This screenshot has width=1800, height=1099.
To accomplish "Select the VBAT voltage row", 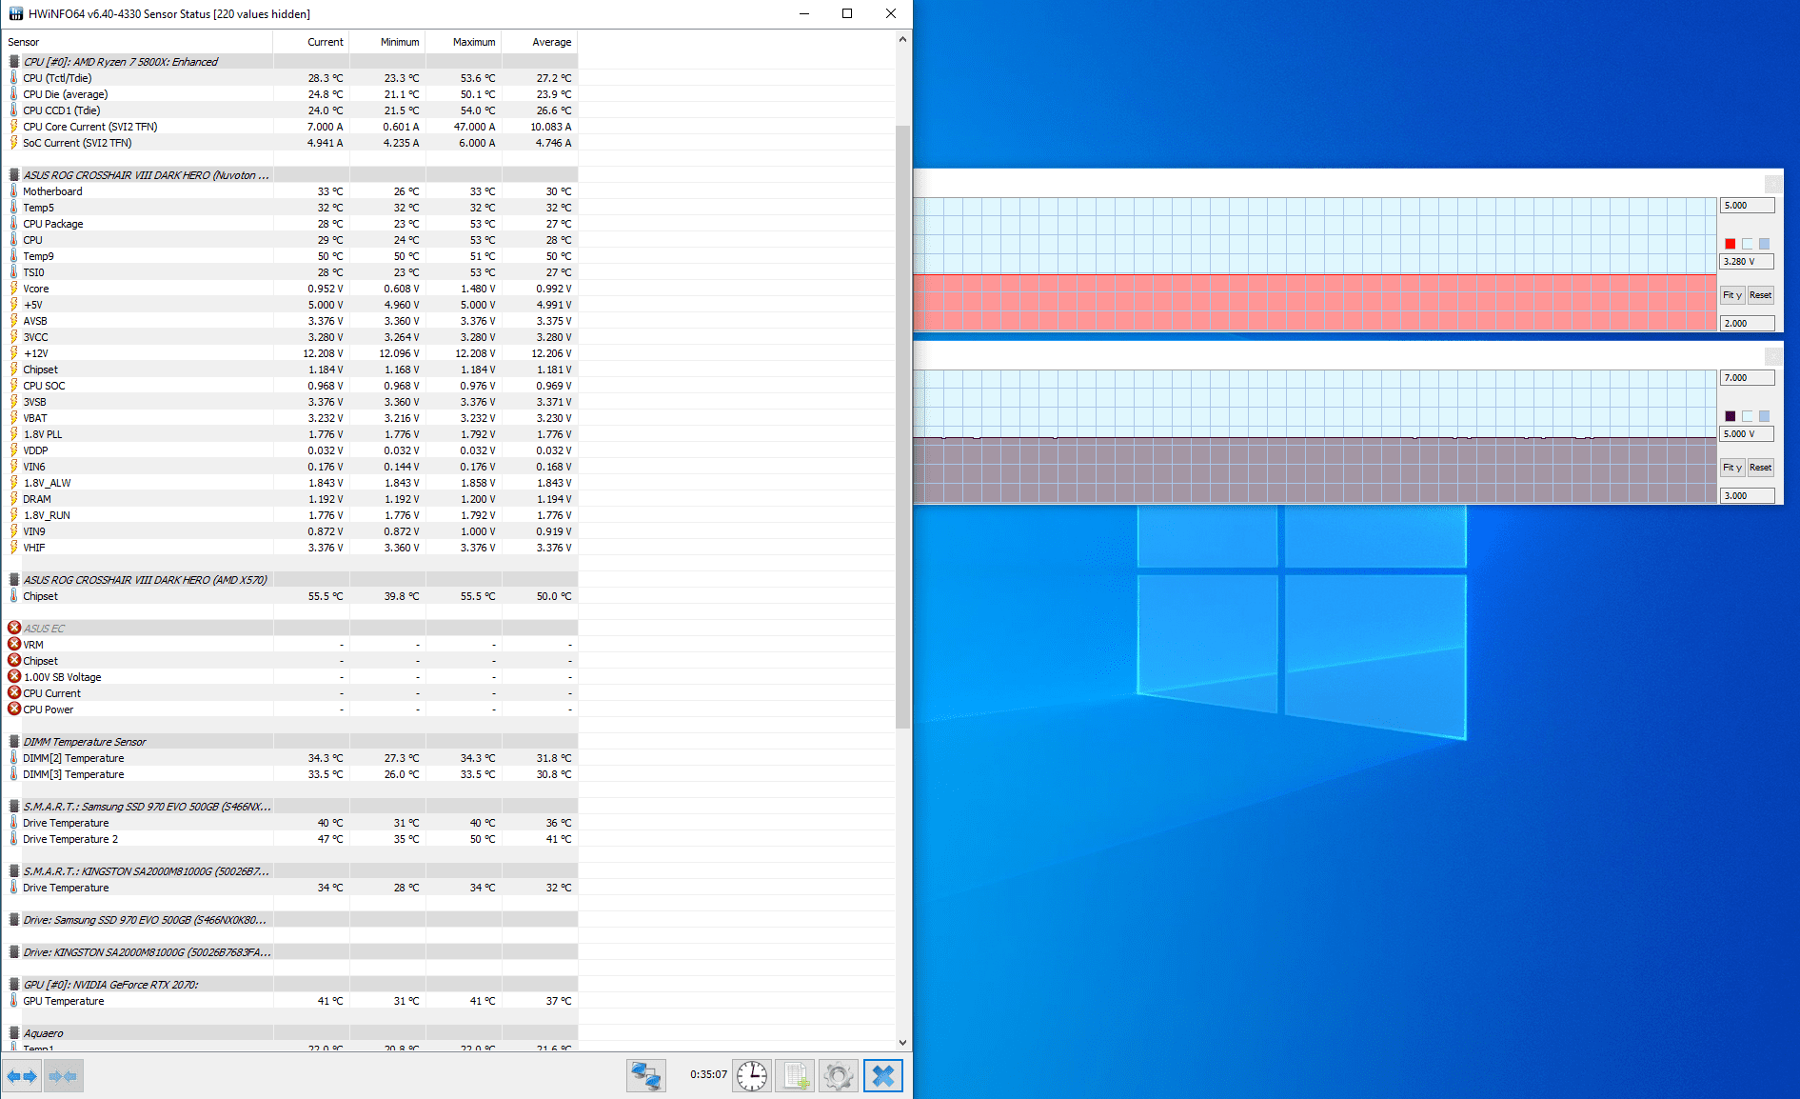I will tap(291, 418).
